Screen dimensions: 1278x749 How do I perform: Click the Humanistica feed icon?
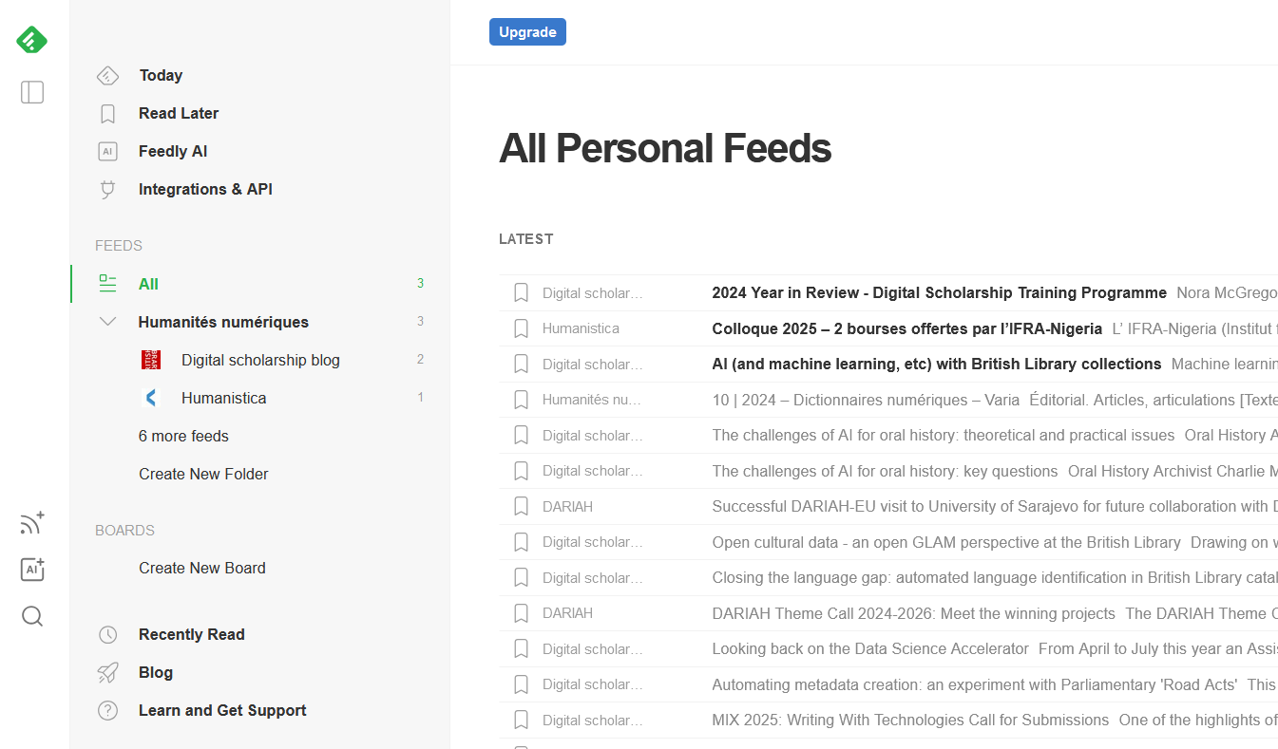(151, 398)
